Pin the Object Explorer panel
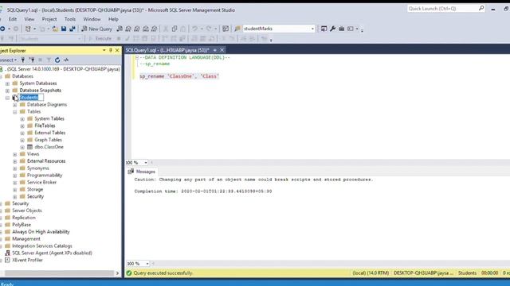510x286 pixels. click(x=111, y=51)
